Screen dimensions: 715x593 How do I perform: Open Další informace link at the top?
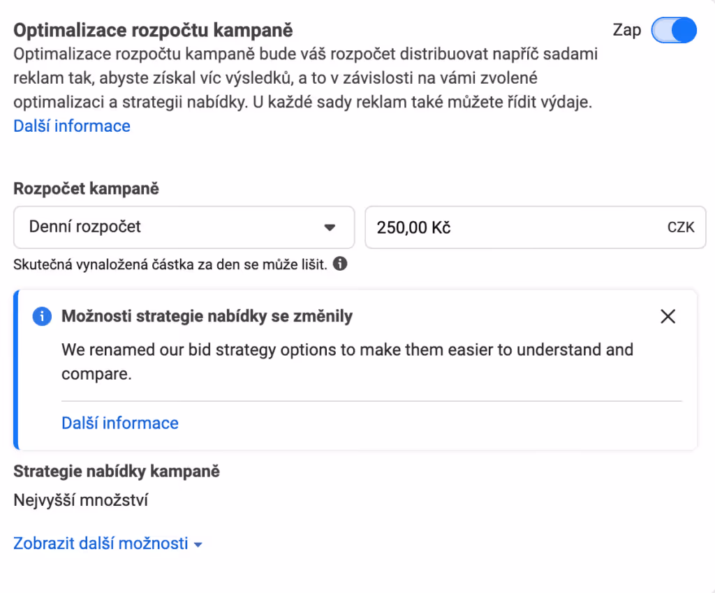pos(71,126)
